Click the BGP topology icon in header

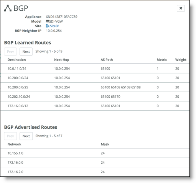coord(8,8)
